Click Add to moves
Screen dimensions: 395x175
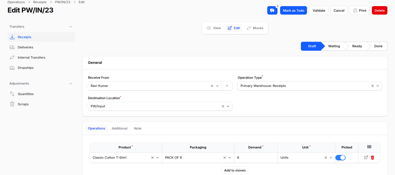pos(234,170)
